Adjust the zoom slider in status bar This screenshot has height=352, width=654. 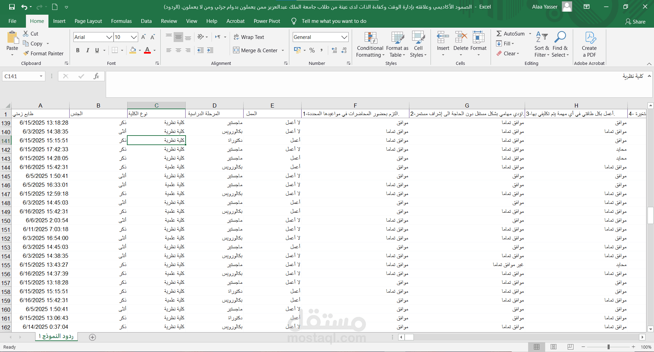[x=608, y=347]
